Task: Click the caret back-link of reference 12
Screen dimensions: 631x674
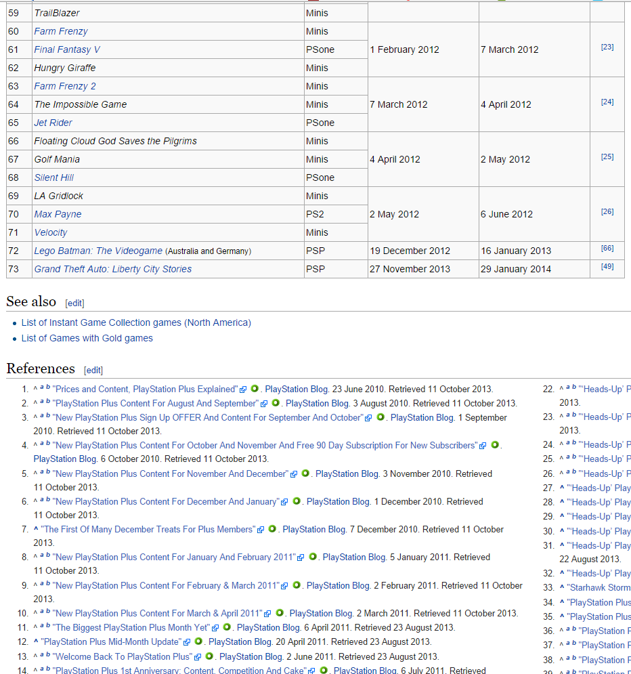Action: (36, 641)
